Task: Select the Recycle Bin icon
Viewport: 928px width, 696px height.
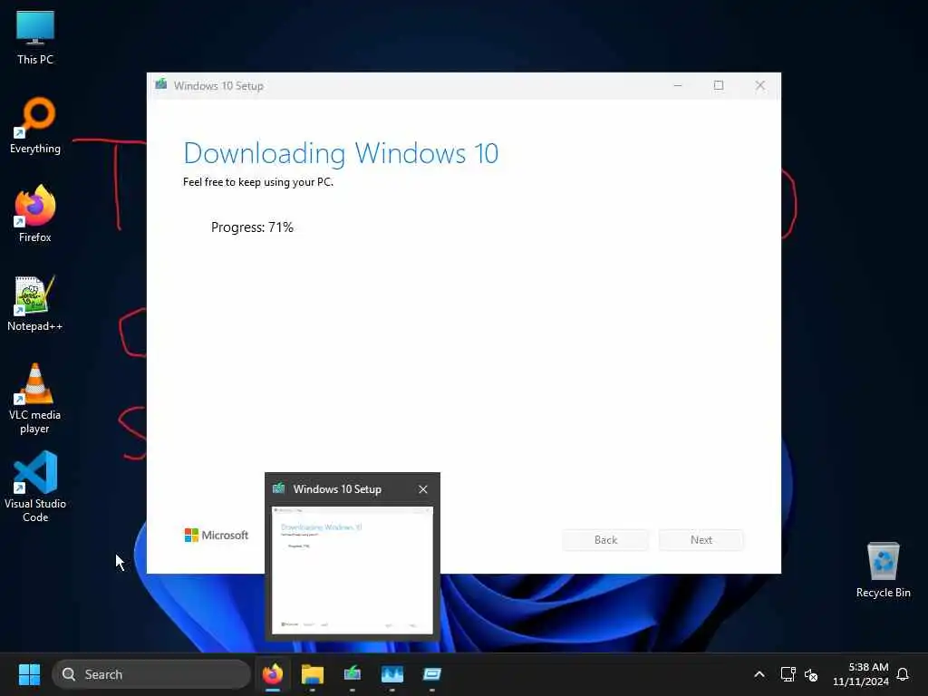Action: [x=883, y=569]
